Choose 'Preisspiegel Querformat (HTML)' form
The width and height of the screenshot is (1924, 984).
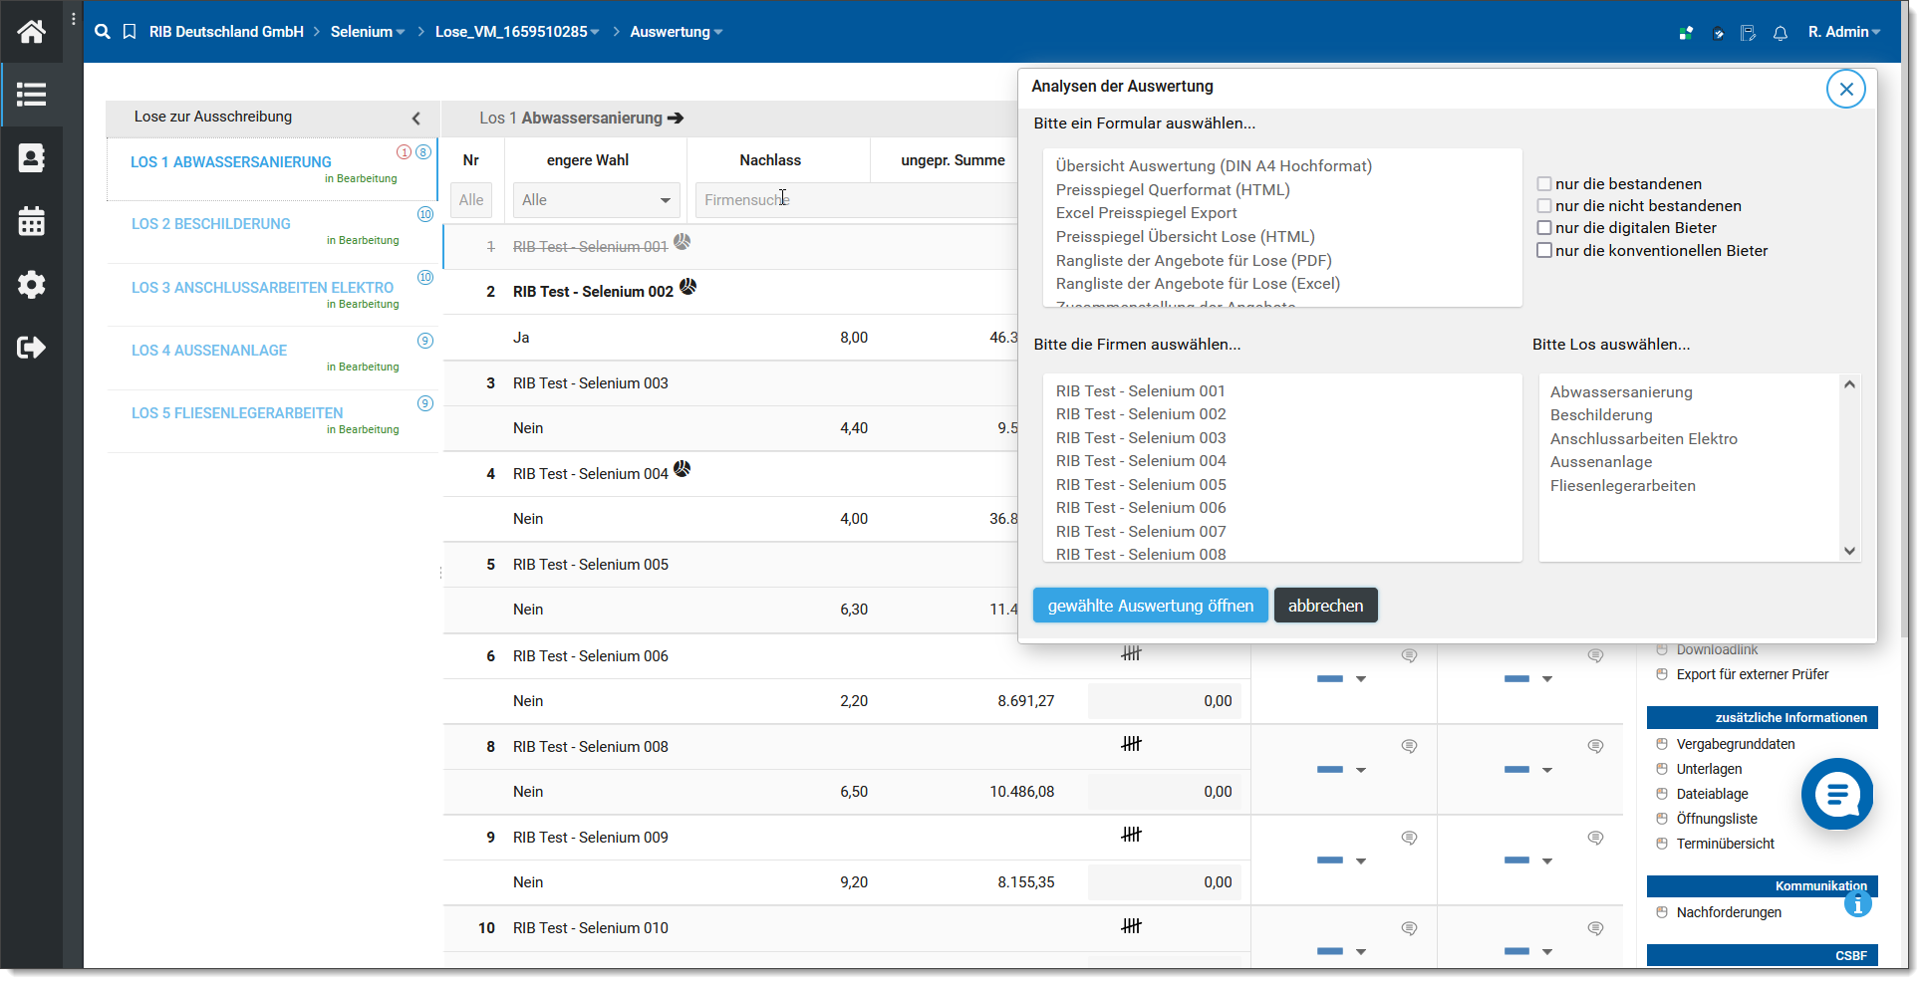[x=1173, y=189]
